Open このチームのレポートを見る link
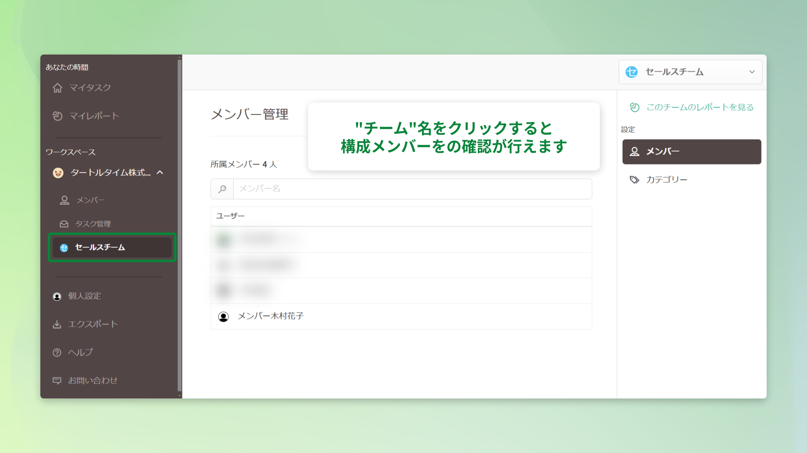The height and width of the screenshot is (453, 807). 700,107
